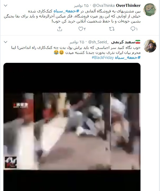Click the OverThinker display name

click(x=128, y=6)
